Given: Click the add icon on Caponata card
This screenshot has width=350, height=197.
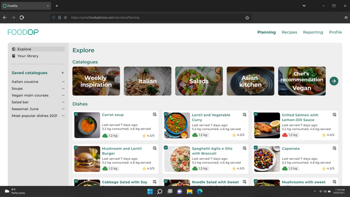Looking at the screenshot, I should (334, 148).
